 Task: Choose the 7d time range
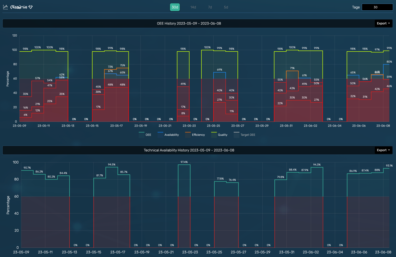[x=210, y=7]
